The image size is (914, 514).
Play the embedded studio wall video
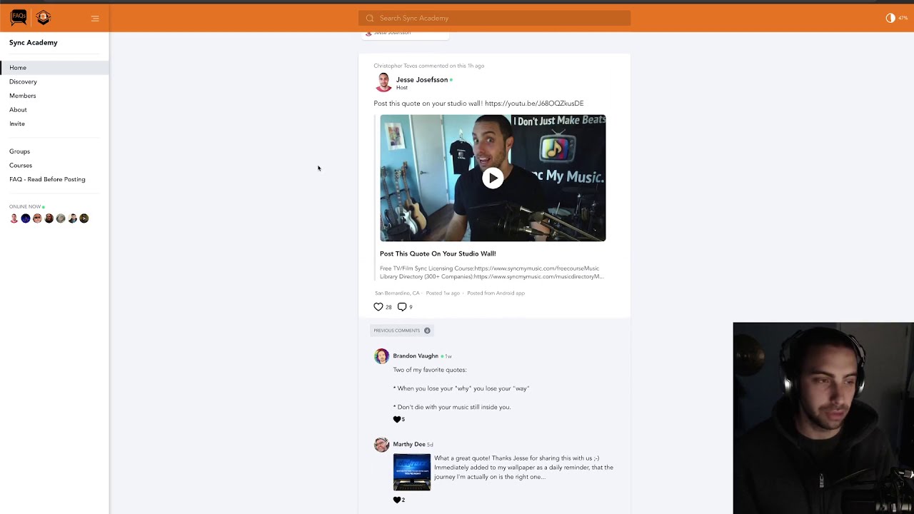pos(493,178)
